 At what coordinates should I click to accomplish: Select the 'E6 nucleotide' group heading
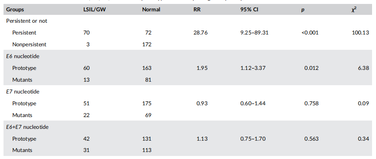coord(23,56)
